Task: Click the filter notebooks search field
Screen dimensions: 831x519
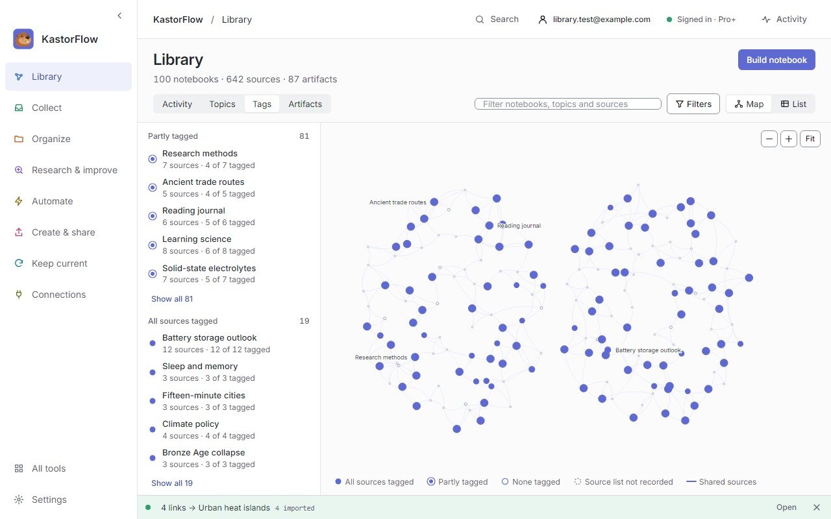Action: point(568,104)
